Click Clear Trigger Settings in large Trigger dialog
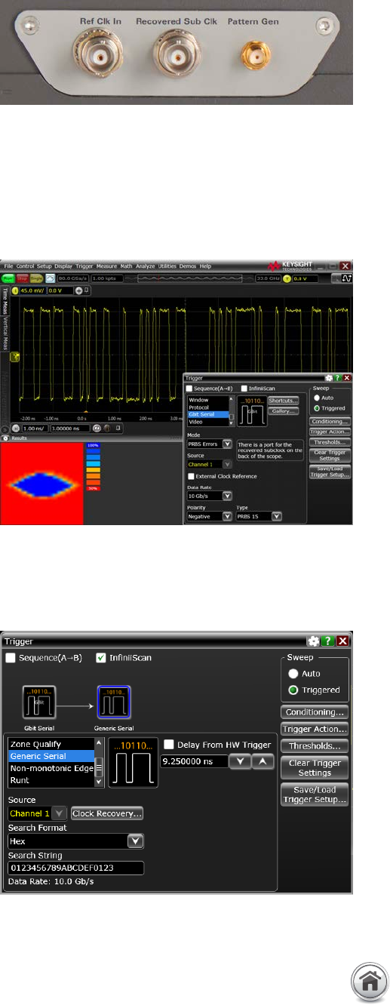 coord(315,768)
